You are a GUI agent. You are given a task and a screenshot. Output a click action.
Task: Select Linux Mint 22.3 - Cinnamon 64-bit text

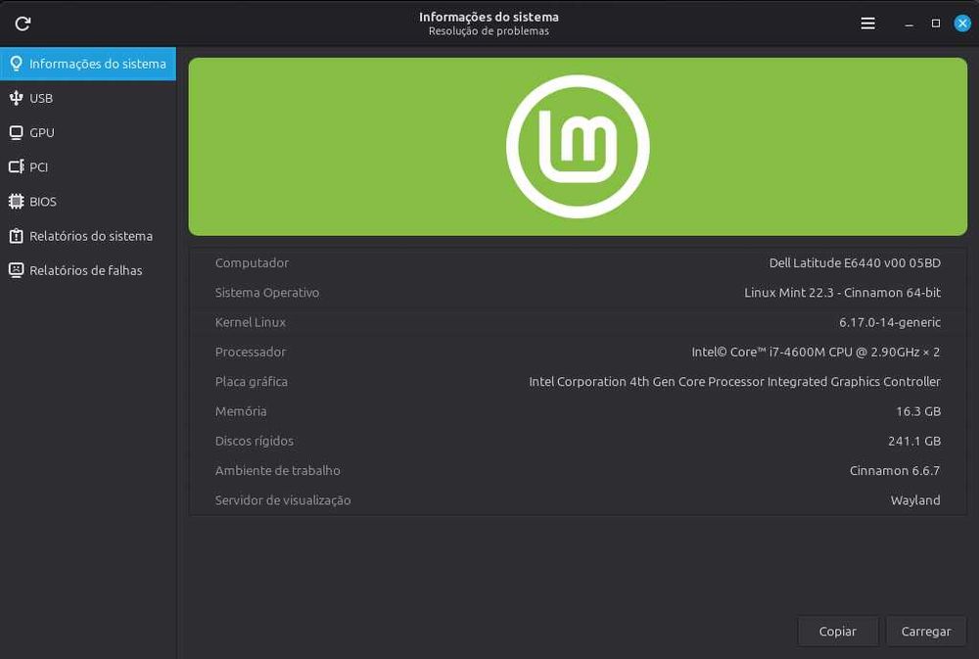tap(842, 293)
